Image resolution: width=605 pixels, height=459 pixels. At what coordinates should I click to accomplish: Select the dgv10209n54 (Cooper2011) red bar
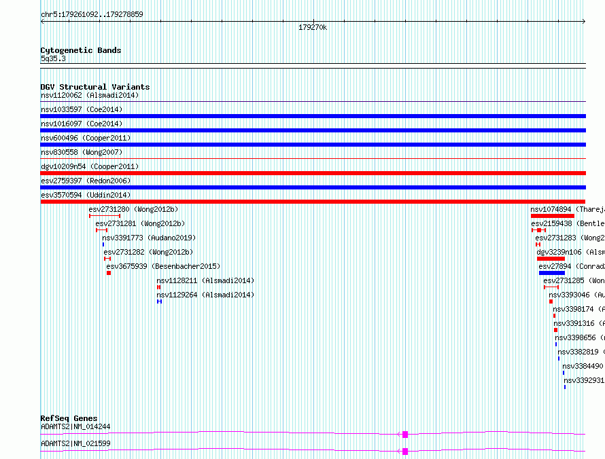(313, 173)
